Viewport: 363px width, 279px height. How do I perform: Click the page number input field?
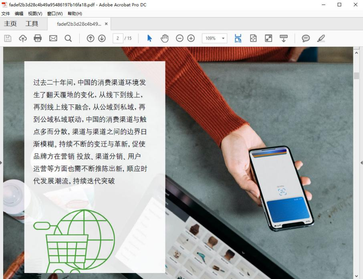pyautogui.click(x=118, y=38)
